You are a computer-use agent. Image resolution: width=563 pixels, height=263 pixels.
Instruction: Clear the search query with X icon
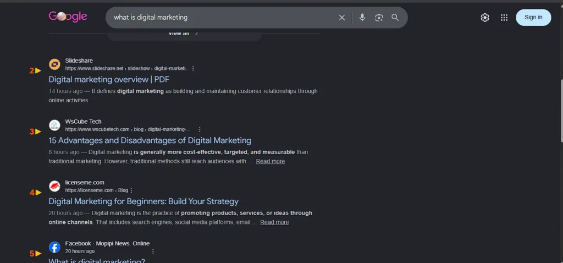pos(342,18)
